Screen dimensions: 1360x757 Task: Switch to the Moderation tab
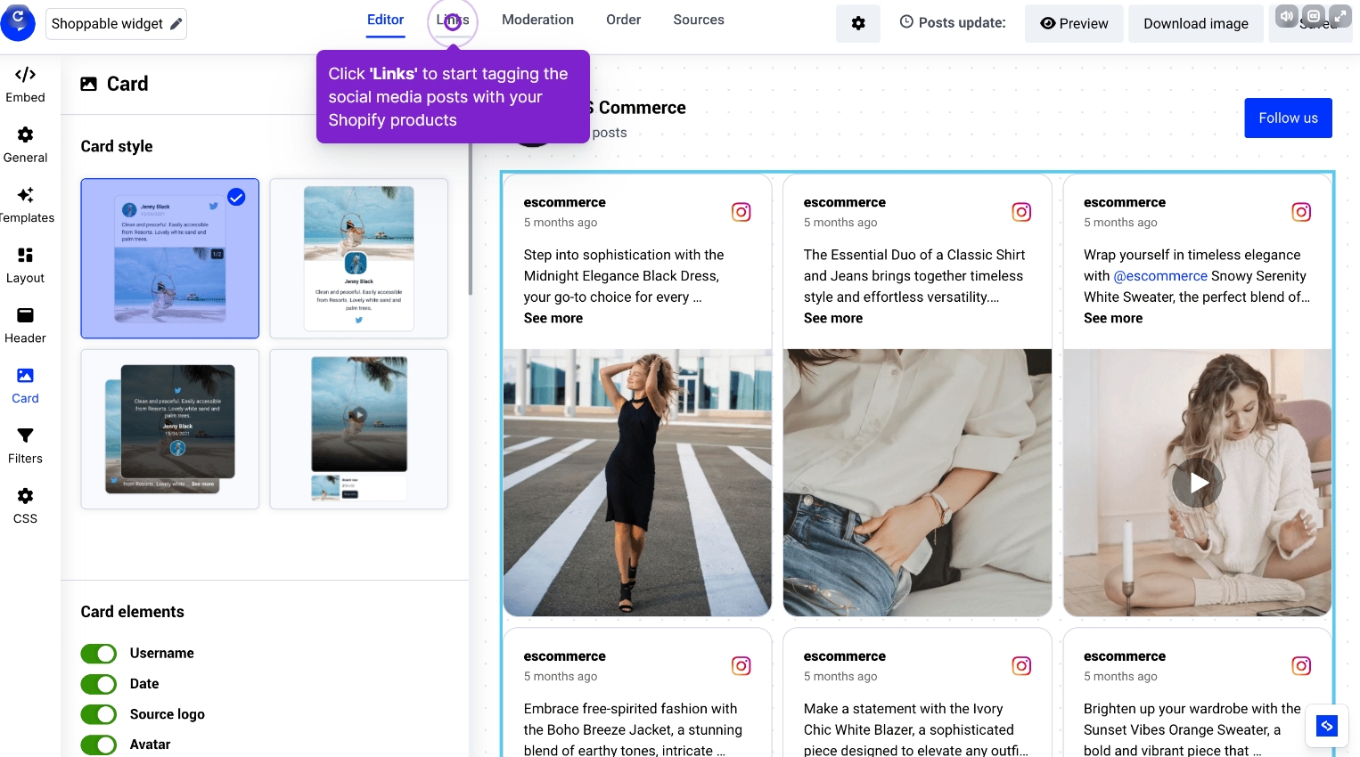tap(537, 20)
